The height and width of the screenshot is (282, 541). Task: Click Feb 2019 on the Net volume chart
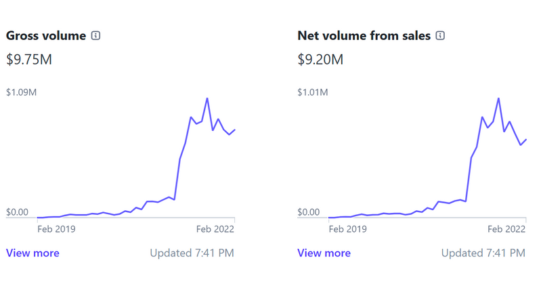pyautogui.click(x=347, y=228)
